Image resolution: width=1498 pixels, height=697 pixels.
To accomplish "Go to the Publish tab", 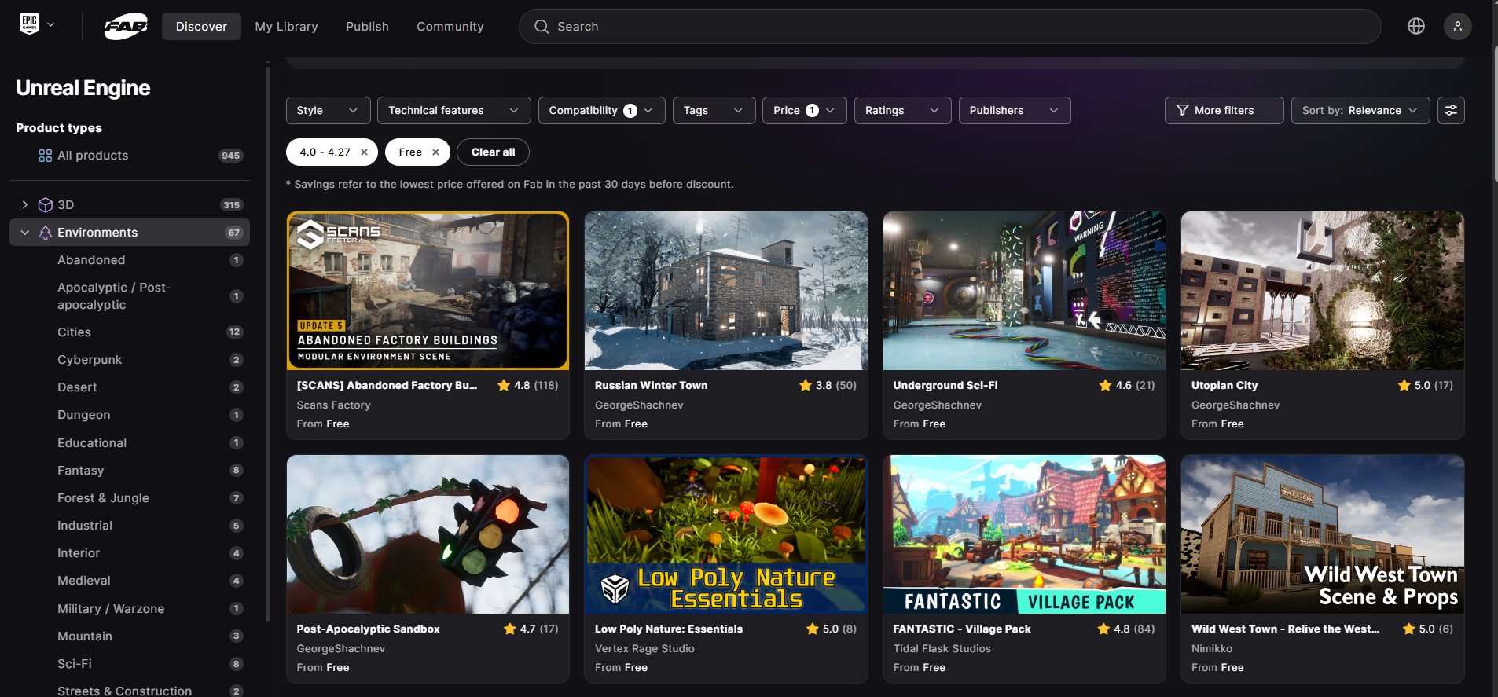I will click(367, 26).
